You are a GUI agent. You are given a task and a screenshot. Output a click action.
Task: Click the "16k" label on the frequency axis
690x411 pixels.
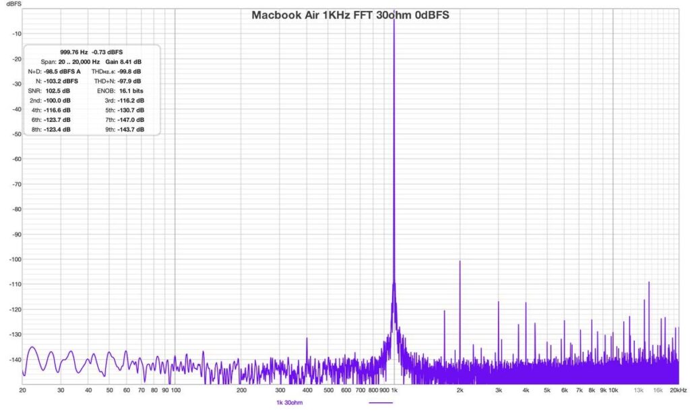tap(658, 390)
